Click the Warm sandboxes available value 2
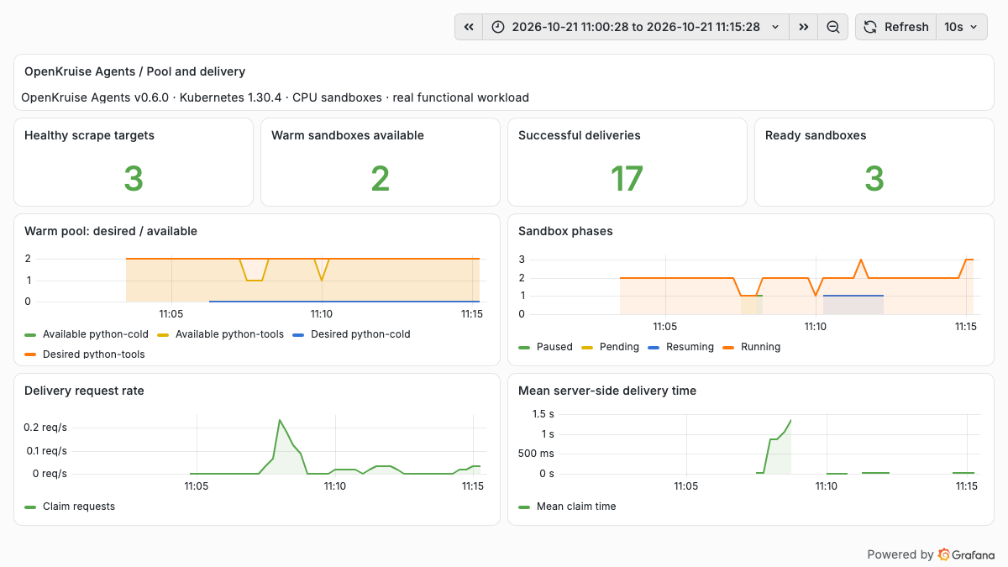The width and height of the screenshot is (1008, 567). coord(381,179)
